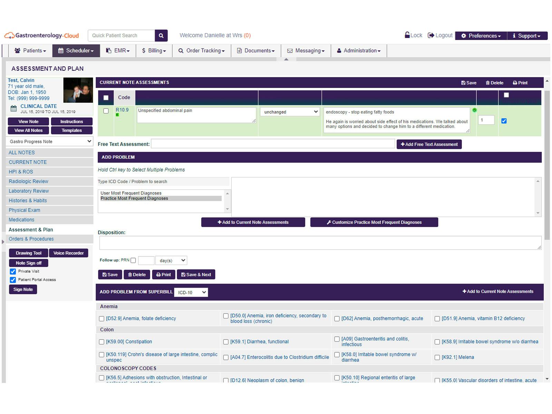Viewport: 552px width, 414px height.
Task: Open the Messaging menu
Action: 306,51
